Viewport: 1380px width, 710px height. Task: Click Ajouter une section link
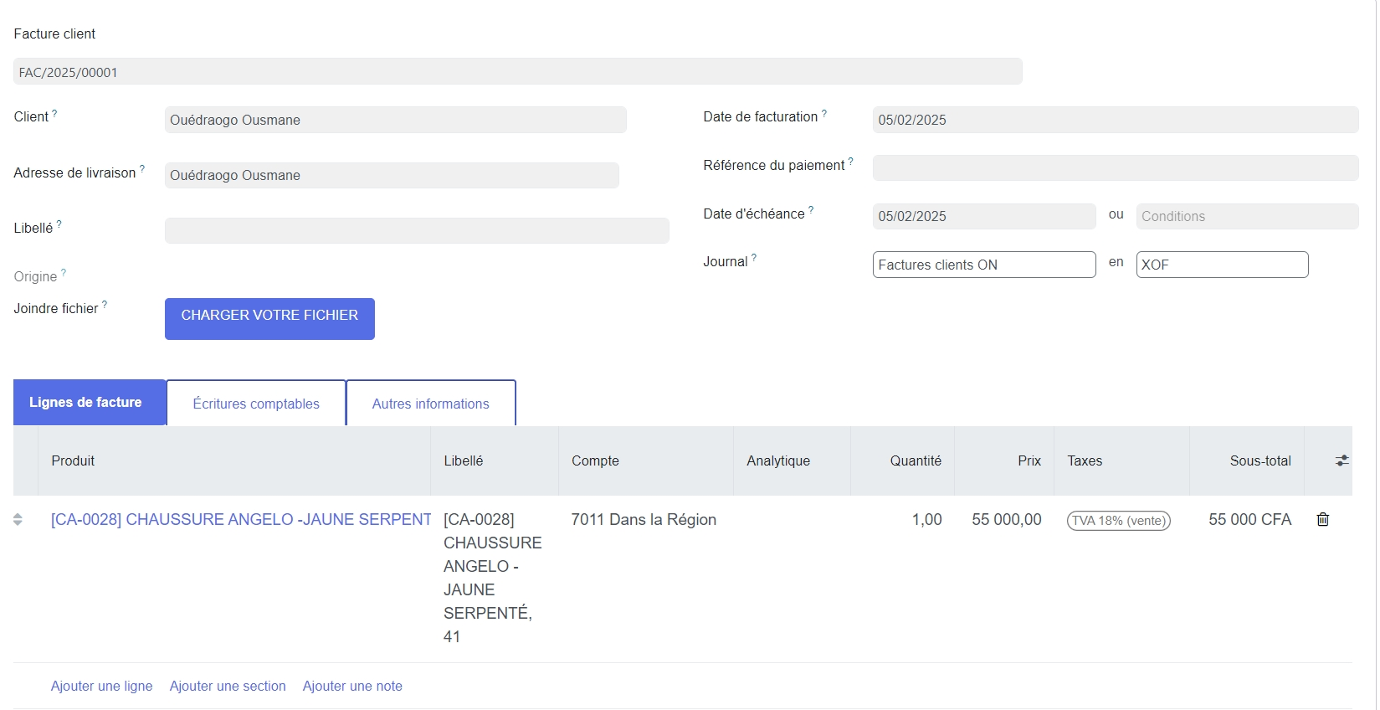coord(228,686)
